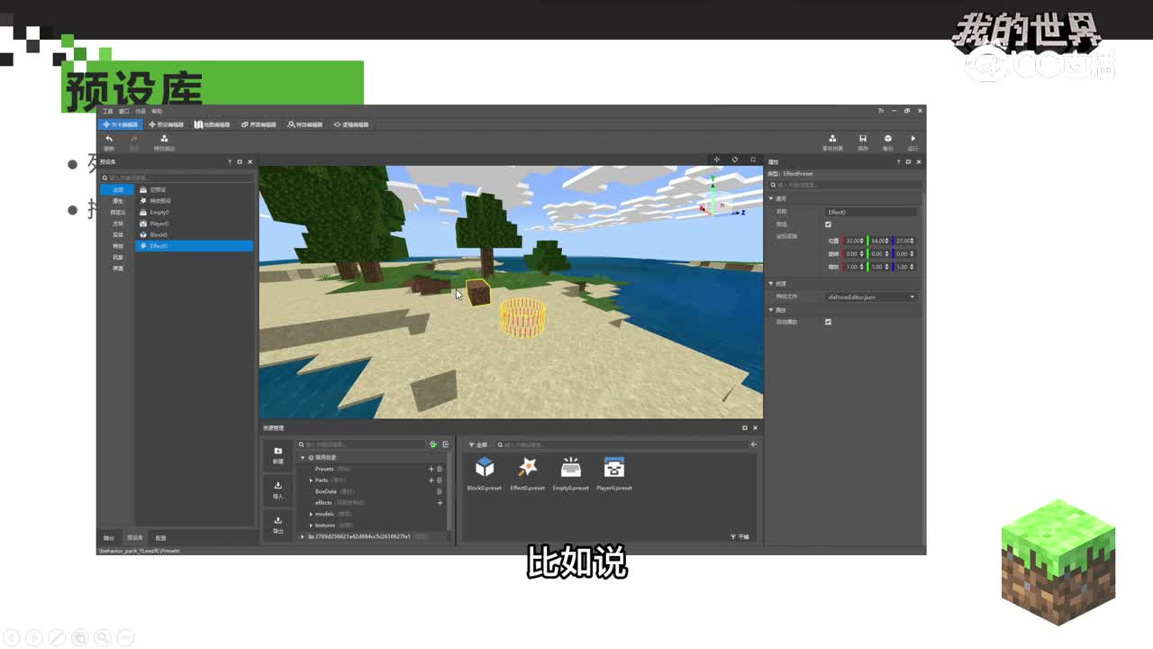Click the new folder icon in resource manager
Image resolution: width=1153 pixels, height=649 pixels.
(277, 452)
